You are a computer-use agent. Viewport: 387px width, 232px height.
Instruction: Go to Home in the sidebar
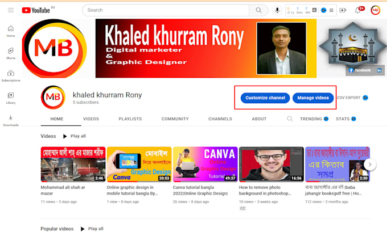tap(11, 31)
